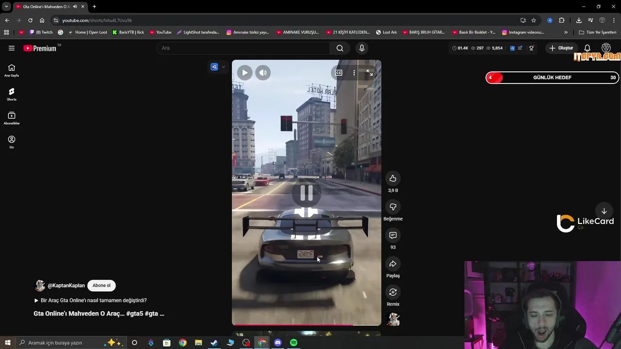Open Shorts in the sidebar

click(12, 94)
